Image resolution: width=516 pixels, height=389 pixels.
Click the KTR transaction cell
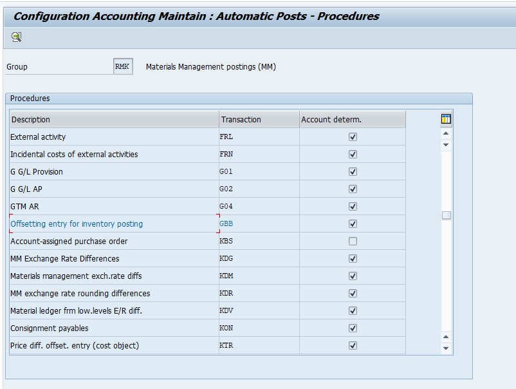coord(259,345)
